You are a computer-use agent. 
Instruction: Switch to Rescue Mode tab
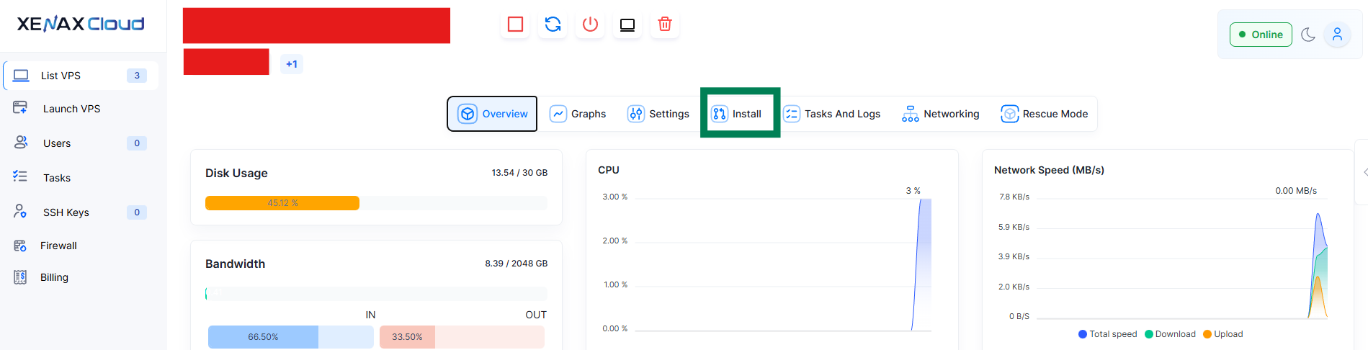pyautogui.click(x=1045, y=114)
